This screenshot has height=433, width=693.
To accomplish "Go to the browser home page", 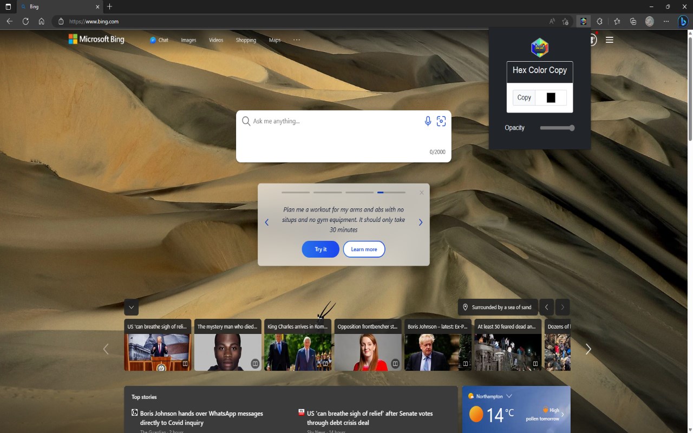I will point(41,22).
